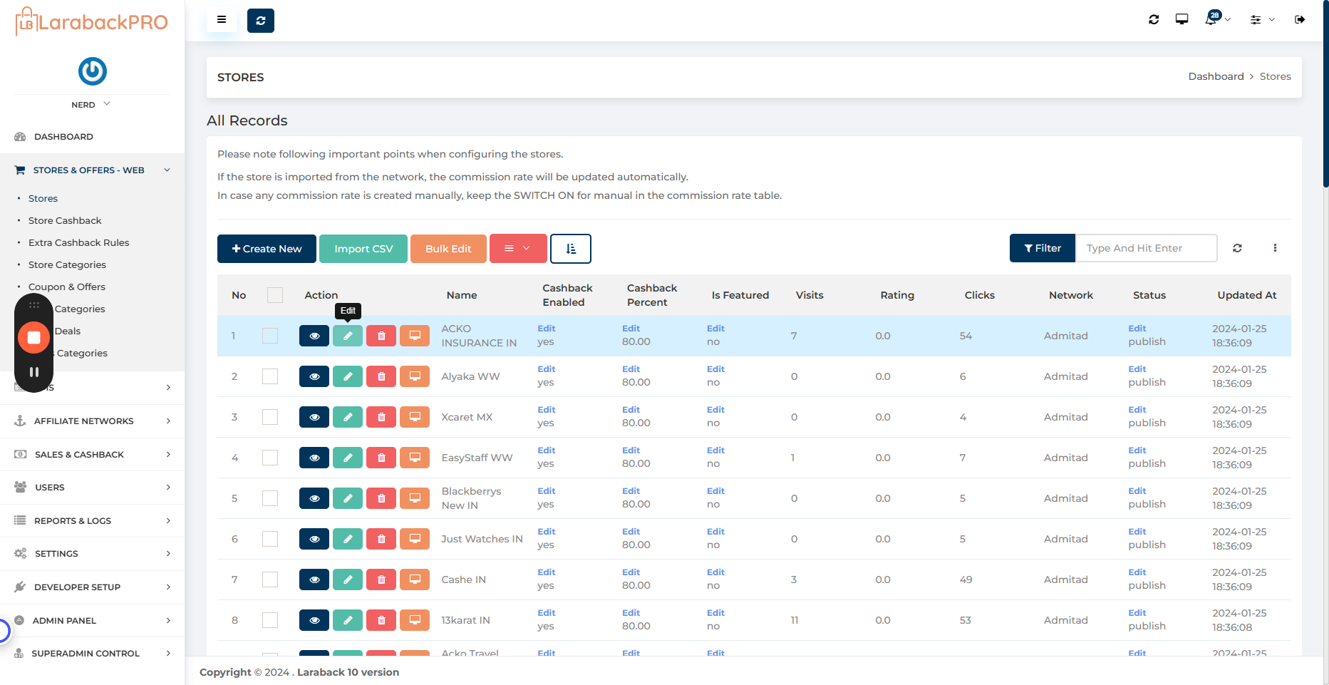Viewport: 1329px width, 685px height.
Task: Open Store Categories submenu item
Action: (67, 265)
